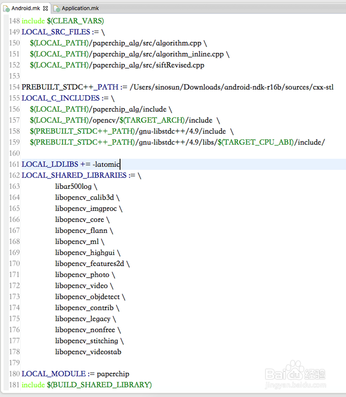
Task: Click libopencv_highgui entry
Action: pyautogui.click(x=85, y=252)
